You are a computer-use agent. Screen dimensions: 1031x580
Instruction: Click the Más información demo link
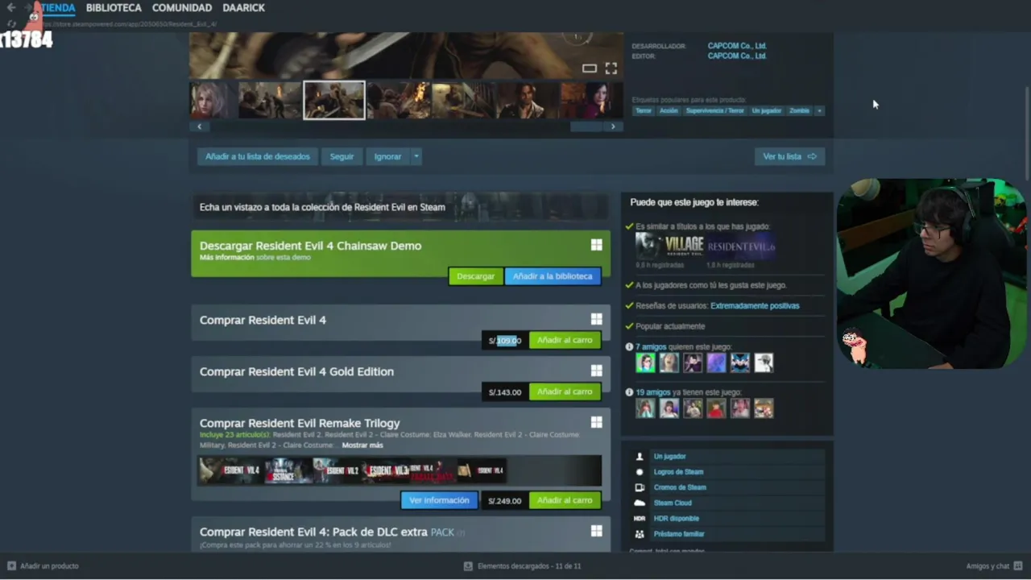[x=226, y=258]
